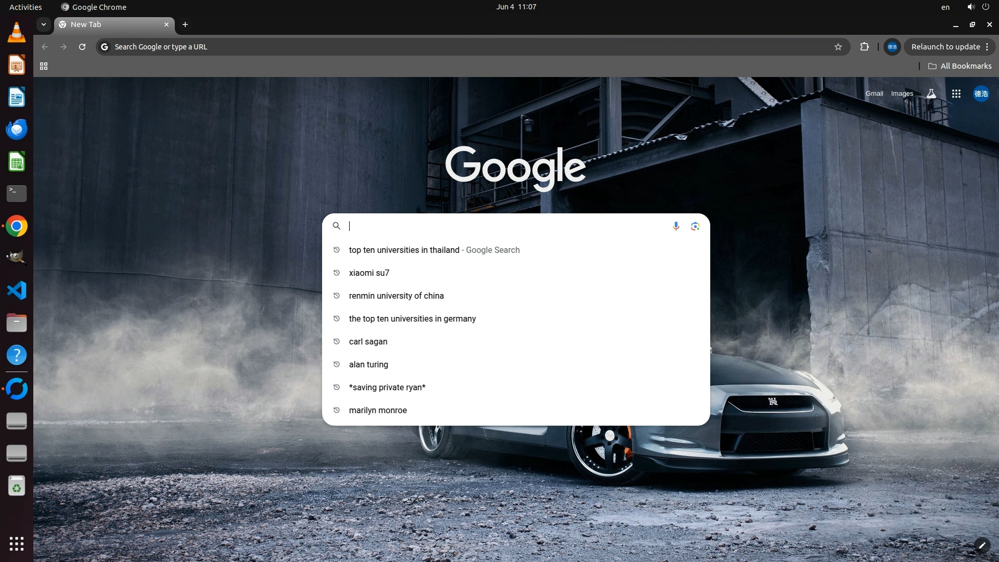The height and width of the screenshot is (562, 999).
Task: Click Relaunch to update button
Action: click(x=945, y=47)
